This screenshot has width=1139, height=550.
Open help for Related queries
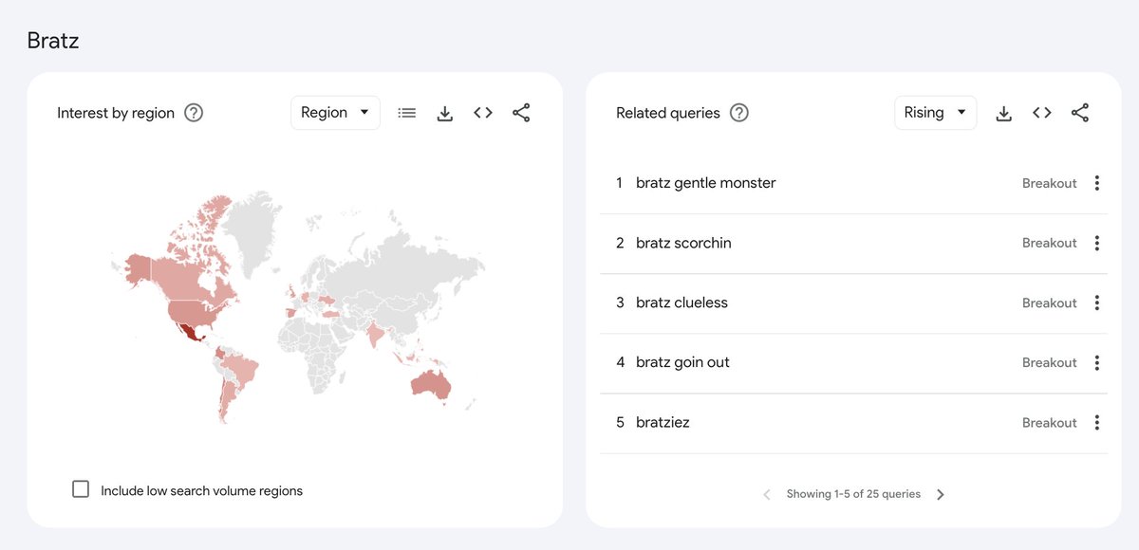pos(739,113)
